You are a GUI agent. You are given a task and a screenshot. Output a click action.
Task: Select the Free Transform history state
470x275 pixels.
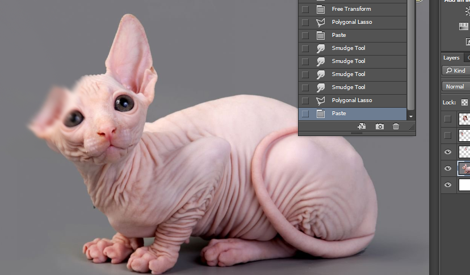point(351,9)
